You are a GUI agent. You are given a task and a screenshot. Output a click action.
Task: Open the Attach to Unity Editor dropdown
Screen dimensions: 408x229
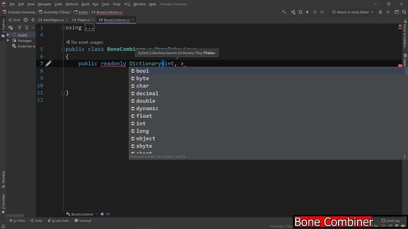point(353,12)
